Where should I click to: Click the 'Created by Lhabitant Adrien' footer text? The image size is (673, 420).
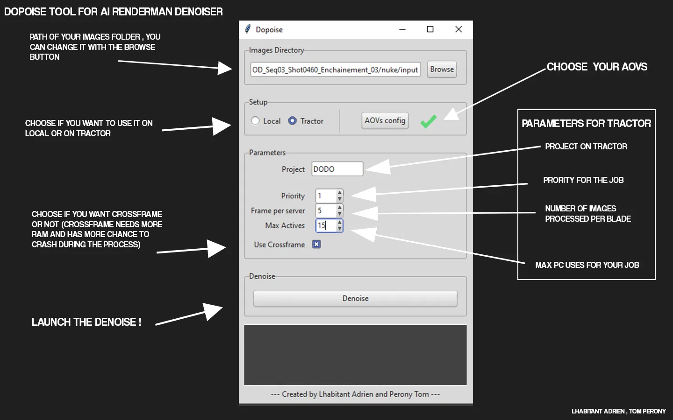pyautogui.click(x=355, y=394)
